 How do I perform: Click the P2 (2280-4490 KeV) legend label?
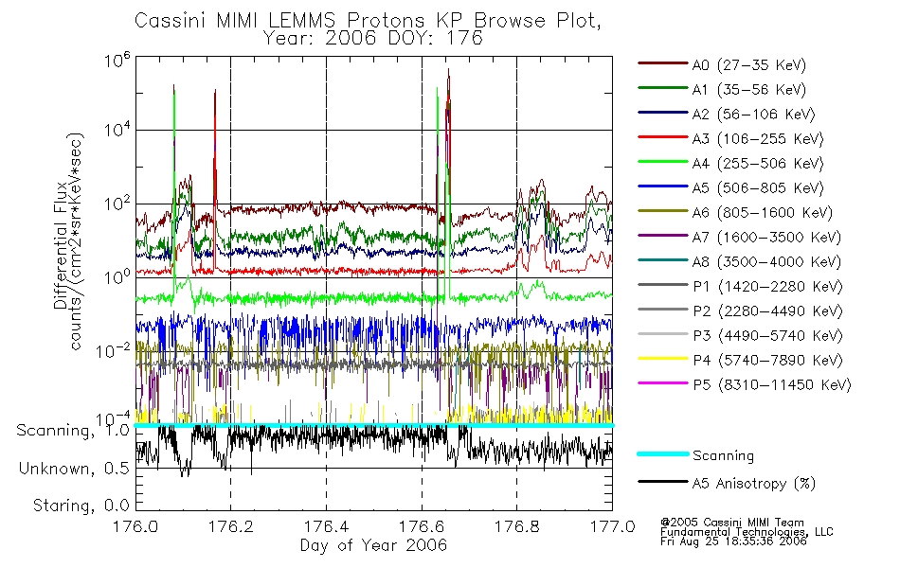coord(767,311)
